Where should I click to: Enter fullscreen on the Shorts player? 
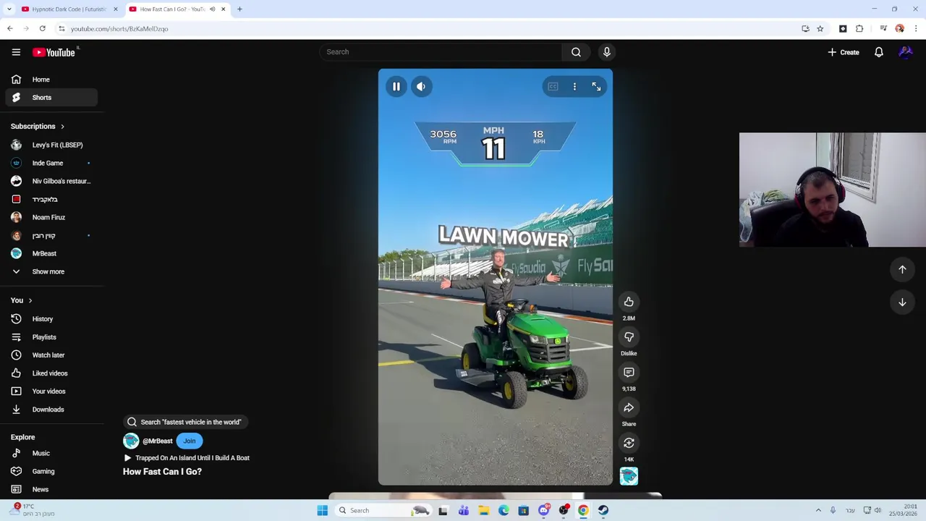tap(596, 87)
